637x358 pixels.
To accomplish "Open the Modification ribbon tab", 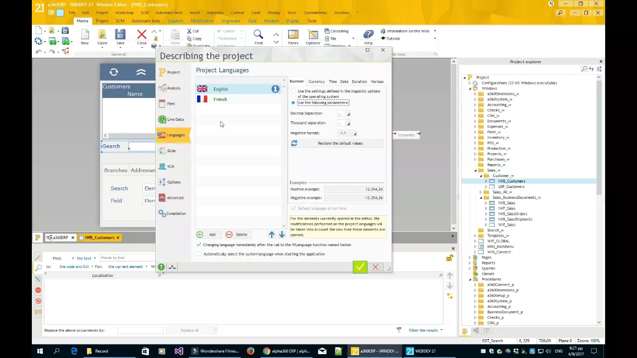I will (x=202, y=21).
